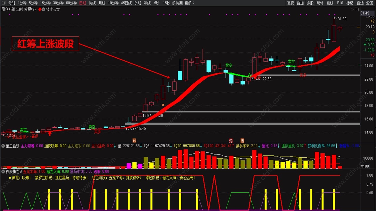The height and width of the screenshot is (211, 376).
Task: Click the 标记 mark button
Action: (x=350, y=3)
